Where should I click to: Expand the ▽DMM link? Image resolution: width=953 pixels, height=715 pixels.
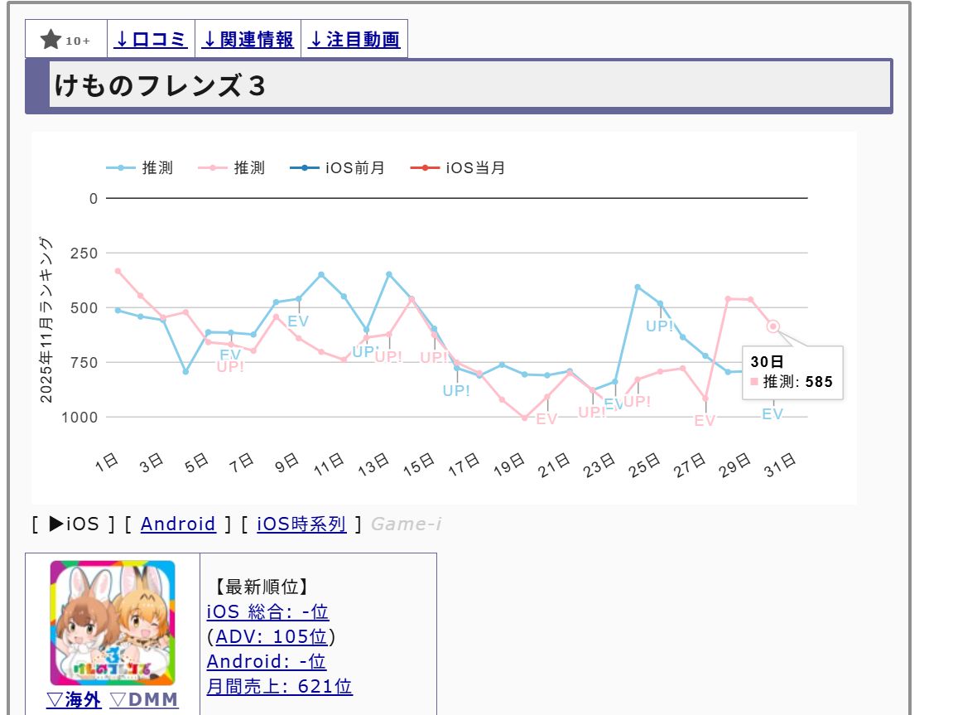tap(143, 700)
